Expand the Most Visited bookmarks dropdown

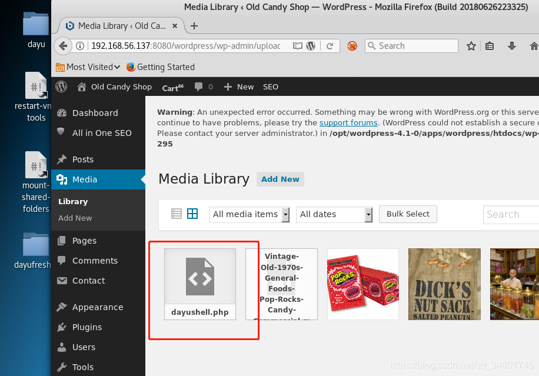coord(88,67)
